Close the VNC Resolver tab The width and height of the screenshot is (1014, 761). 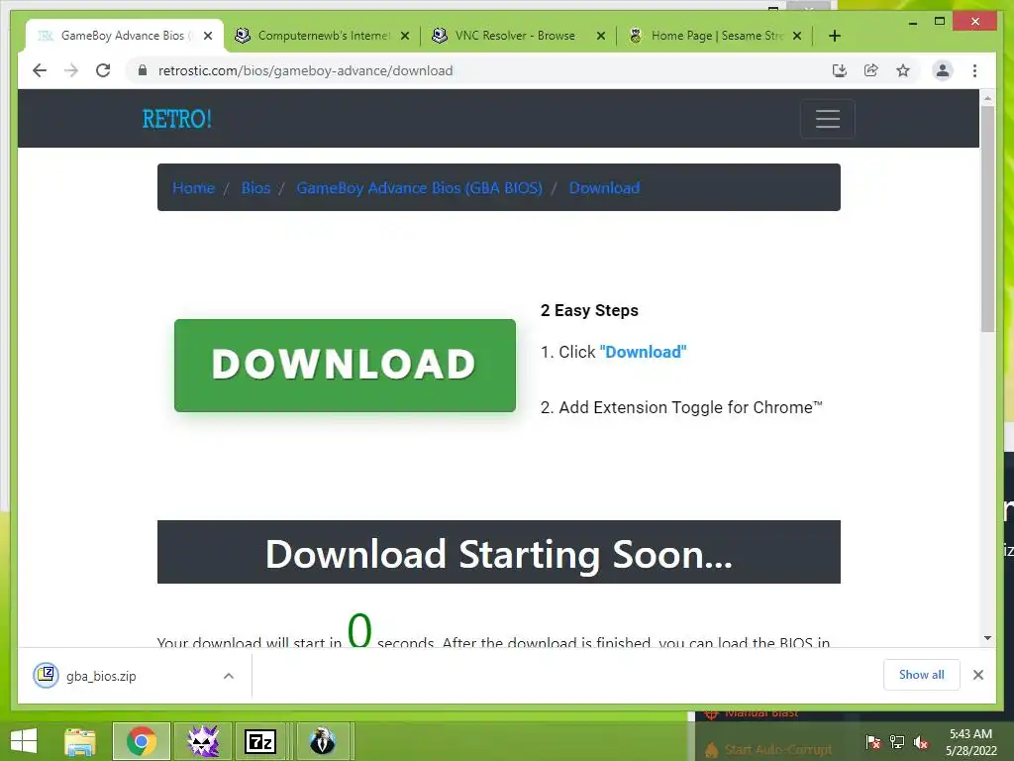(x=601, y=36)
